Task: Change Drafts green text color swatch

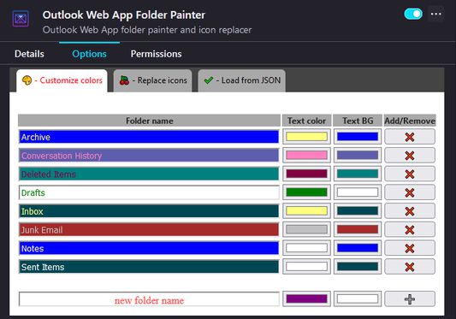Action: [306, 192]
